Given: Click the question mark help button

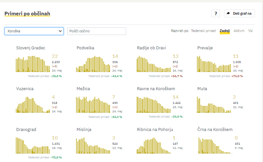Looking at the screenshot, I should [x=215, y=13].
